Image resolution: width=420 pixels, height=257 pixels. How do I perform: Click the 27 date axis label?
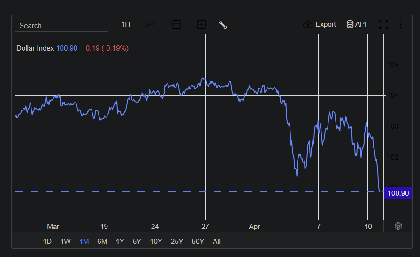(205, 227)
